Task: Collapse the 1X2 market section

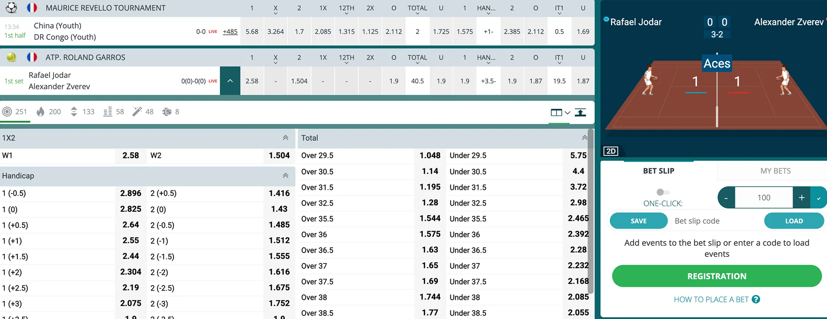Action: [x=285, y=138]
